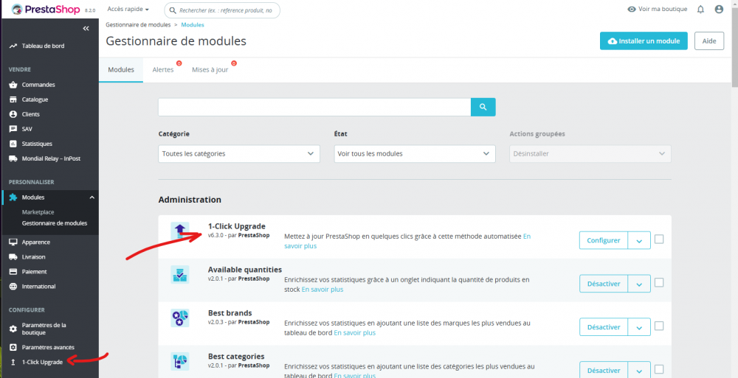Image resolution: width=738 pixels, height=378 pixels.
Task: Collapse the sidebar with double chevron icon
Action: [86, 29]
